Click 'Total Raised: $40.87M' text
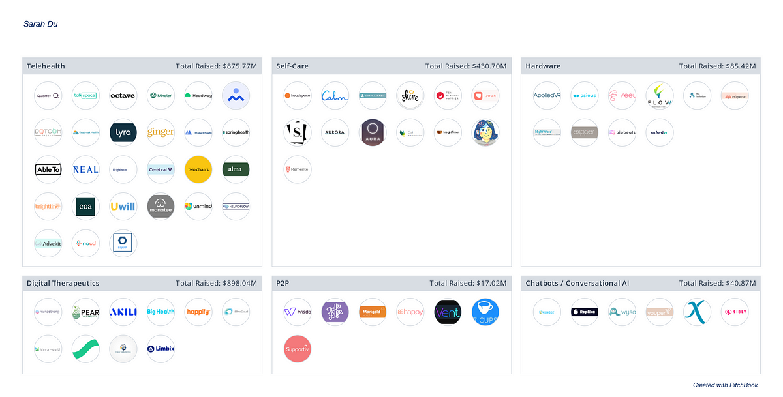783x397 pixels. (717, 283)
